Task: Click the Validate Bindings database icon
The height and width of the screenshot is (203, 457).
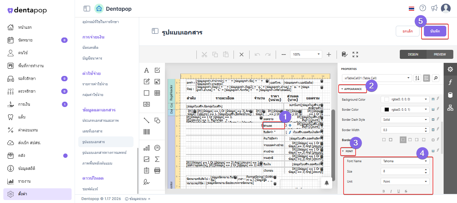Action: (345, 55)
